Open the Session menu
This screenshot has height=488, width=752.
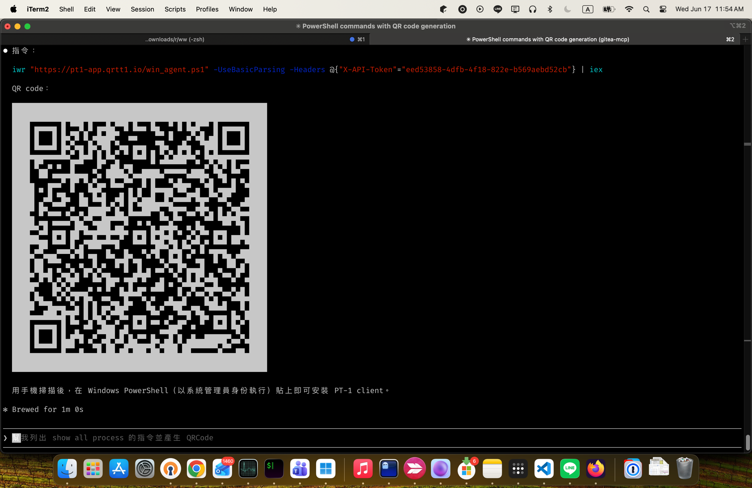coord(142,9)
